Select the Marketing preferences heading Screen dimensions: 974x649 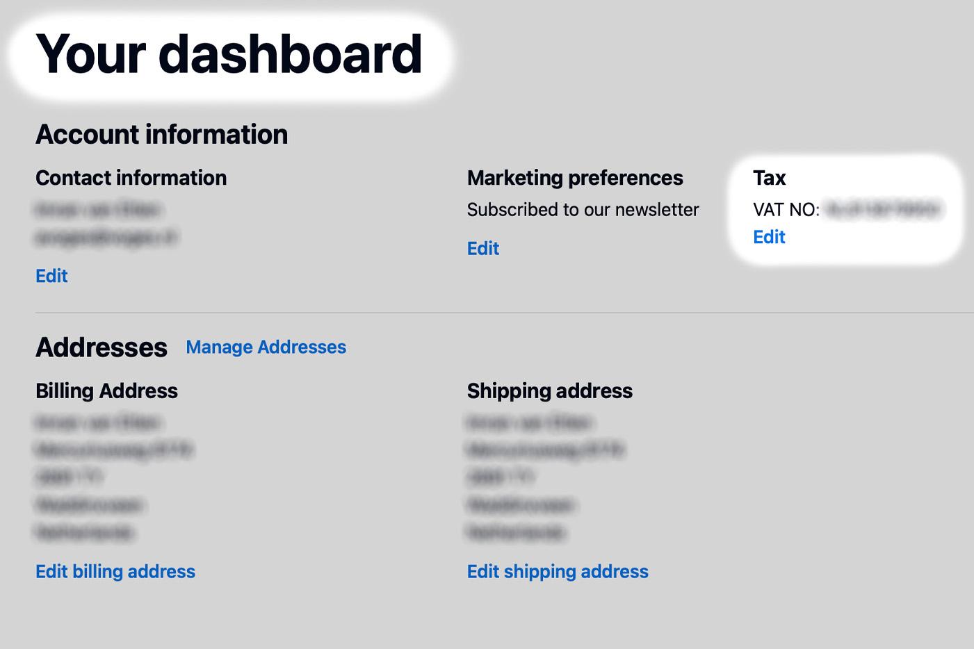click(x=575, y=178)
